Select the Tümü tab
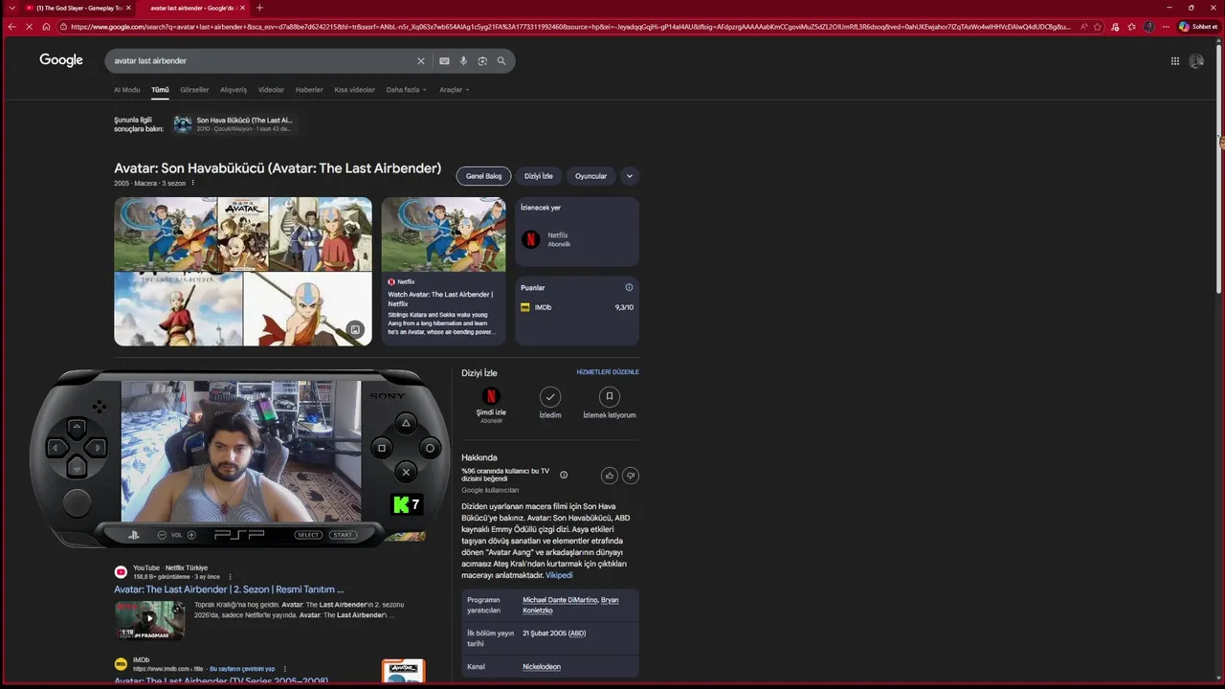Screen dimensions: 1225x689 click(x=160, y=90)
